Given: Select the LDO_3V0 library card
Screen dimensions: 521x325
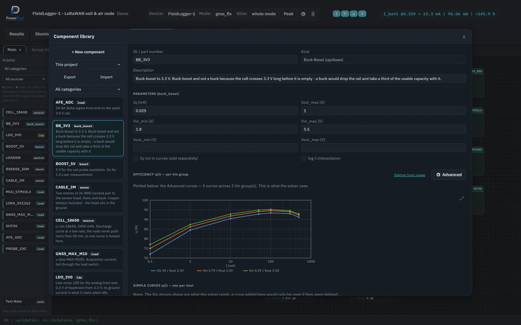Looking at the screenshot, I should pos(88,284).
